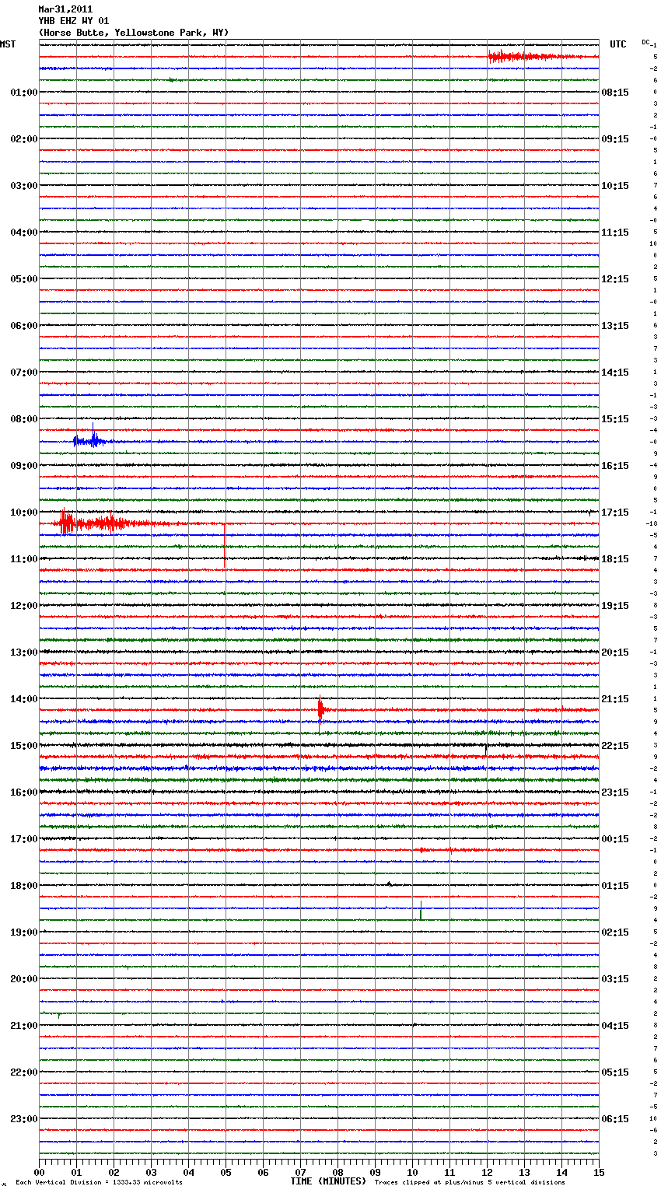Click the 09:15 UTC time label
Viewport: 661px width, 1193px height.
pos(615,139)
